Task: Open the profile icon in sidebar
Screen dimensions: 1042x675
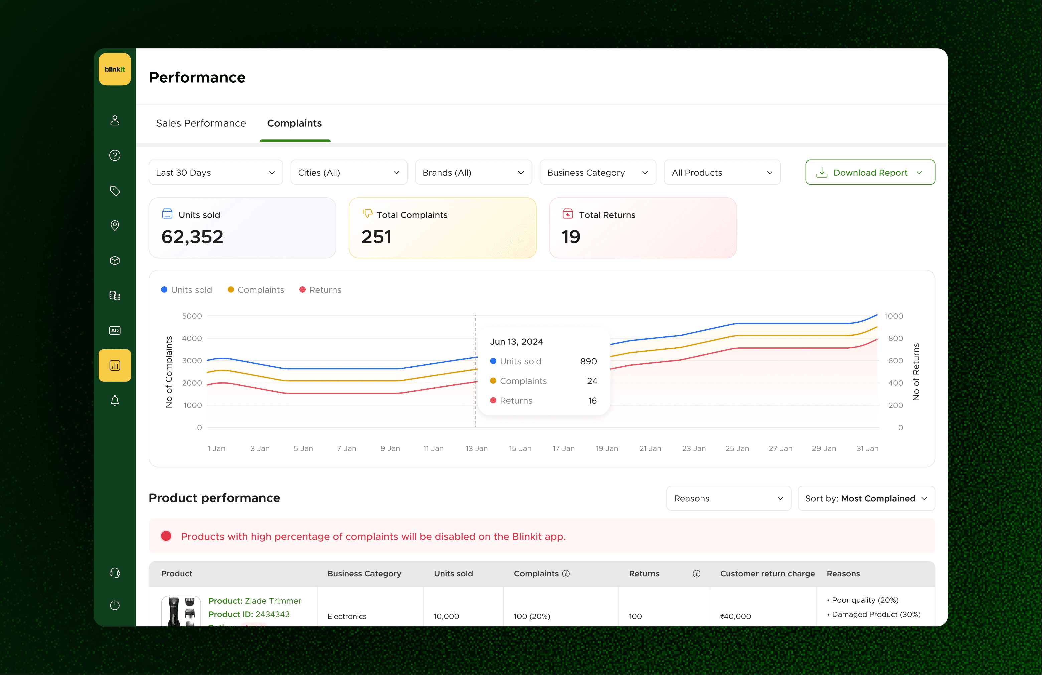Action: coord(115,121)
